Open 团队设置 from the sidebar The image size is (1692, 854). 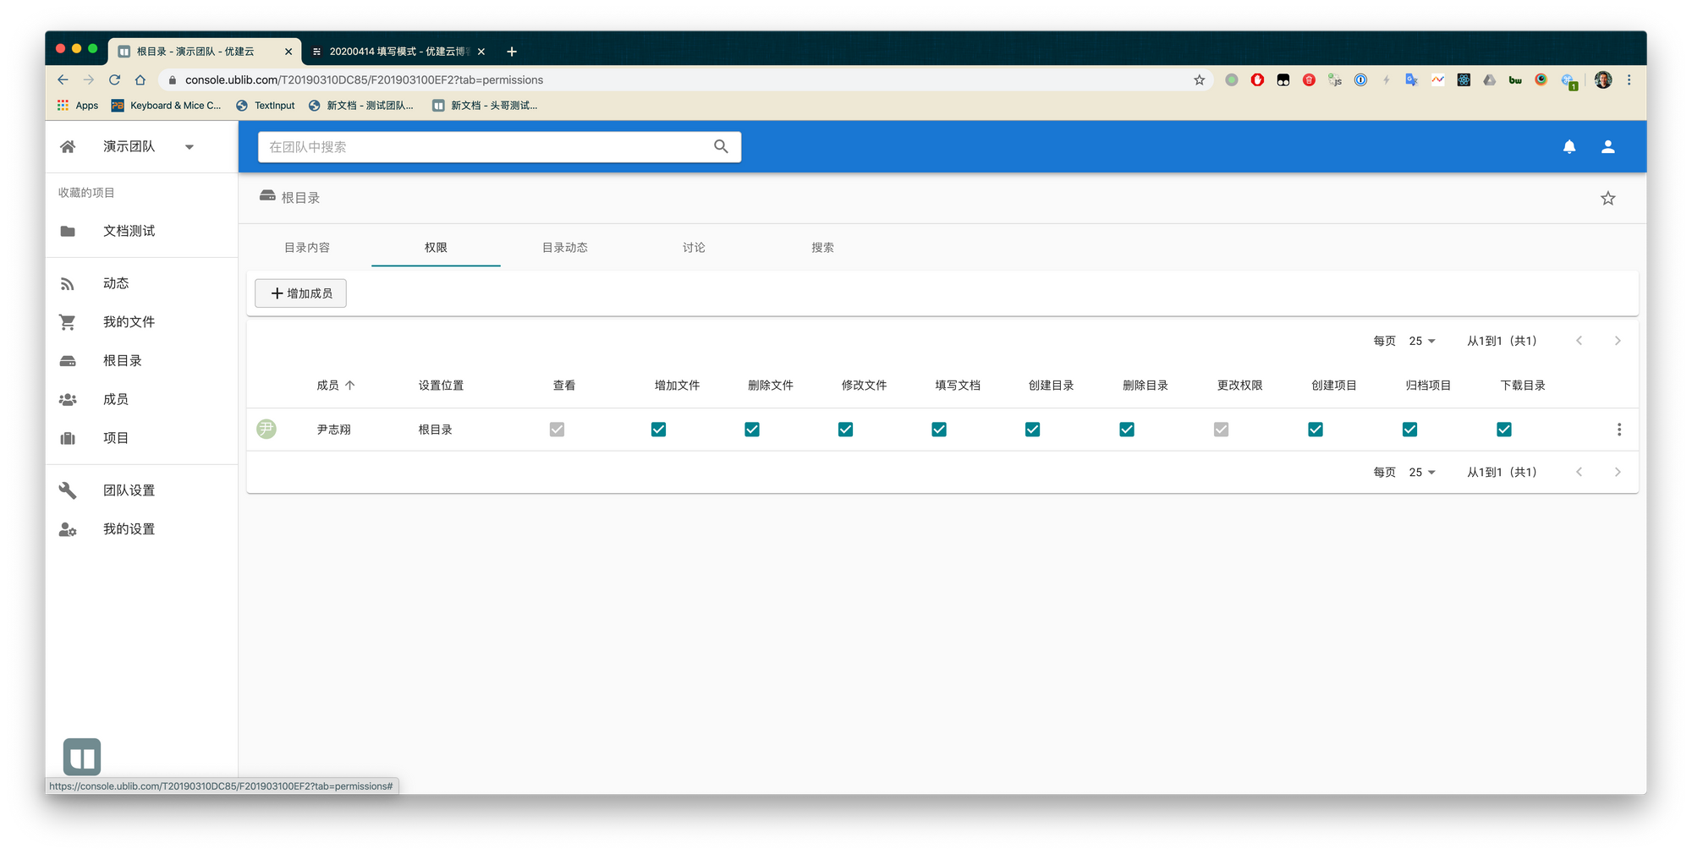pos(129,490)
